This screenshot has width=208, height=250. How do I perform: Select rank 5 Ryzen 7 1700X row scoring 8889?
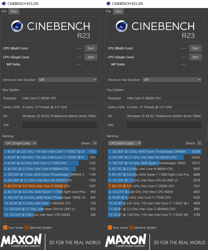tap(155, 175)
